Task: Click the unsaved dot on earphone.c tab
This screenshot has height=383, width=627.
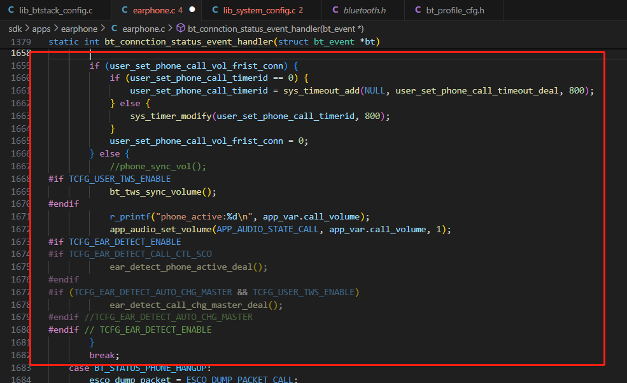Action: click(192, 10)
